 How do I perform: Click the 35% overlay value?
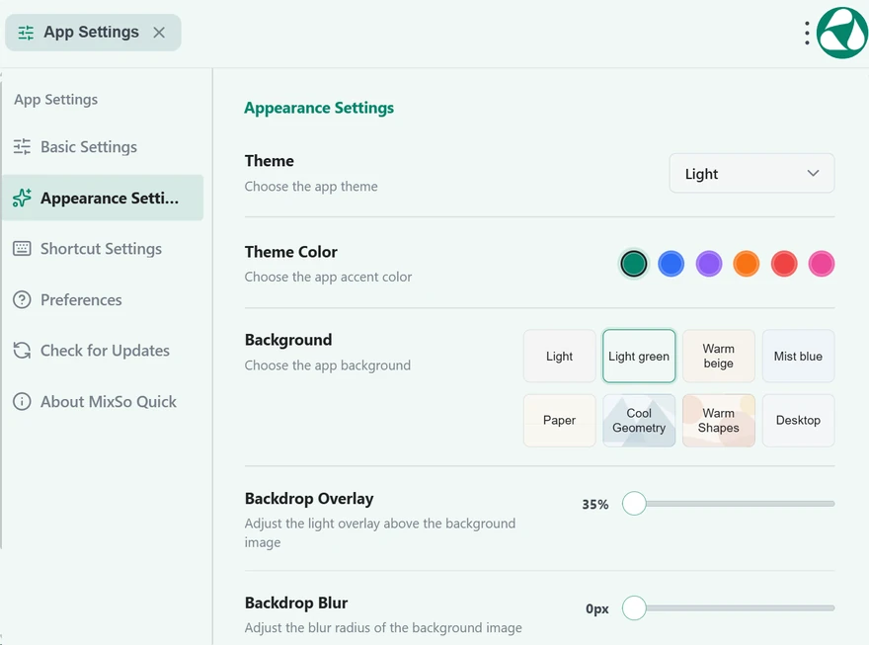595,505
